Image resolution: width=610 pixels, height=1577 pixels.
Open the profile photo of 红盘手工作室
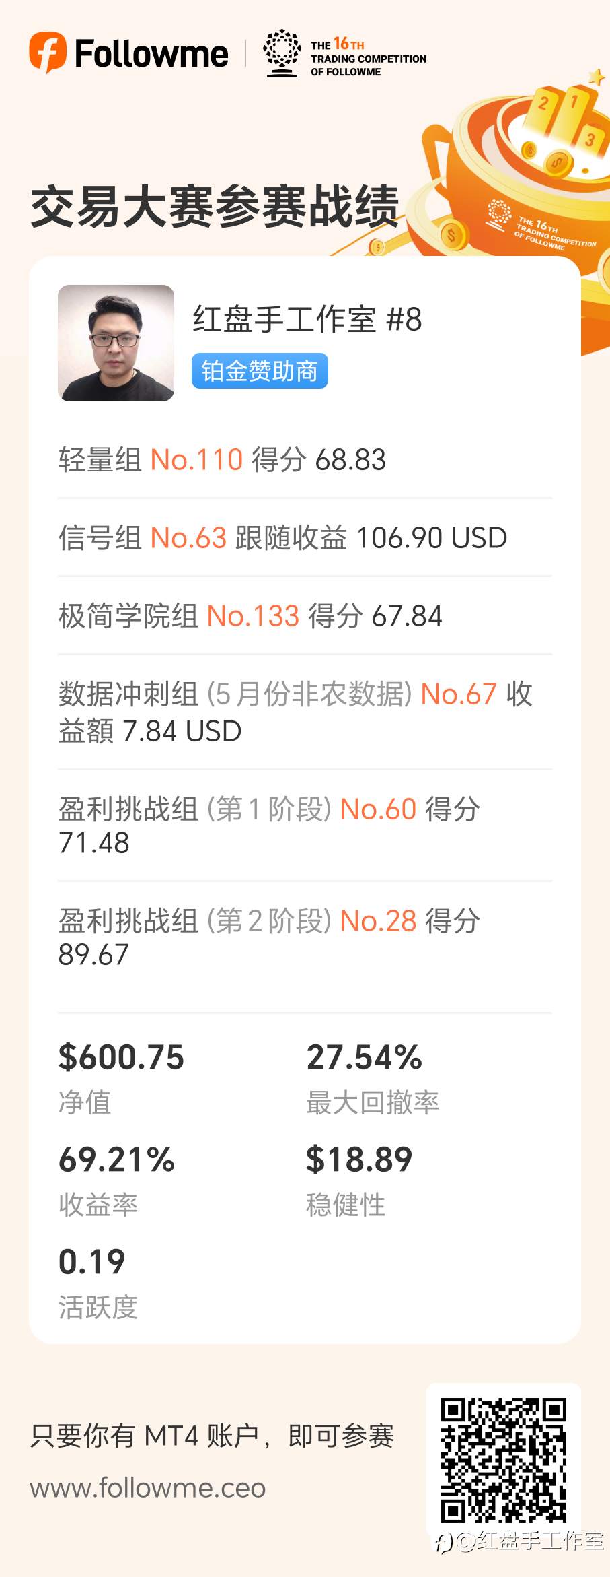[116, 343]
